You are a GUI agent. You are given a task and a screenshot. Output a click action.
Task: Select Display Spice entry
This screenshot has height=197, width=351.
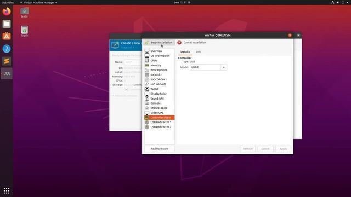(x=160, y=94)
